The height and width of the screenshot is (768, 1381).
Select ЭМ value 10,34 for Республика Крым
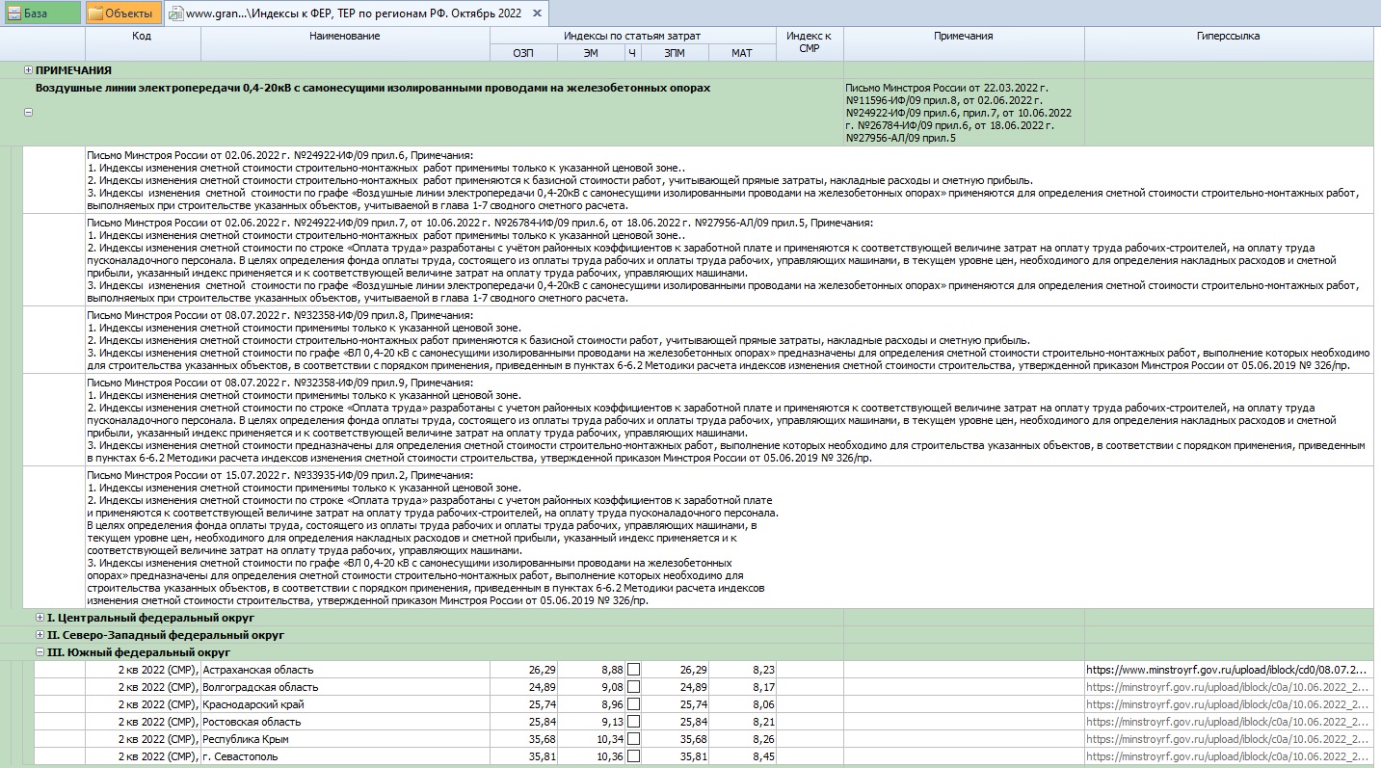pyautogui.click(x=591, y=739)
